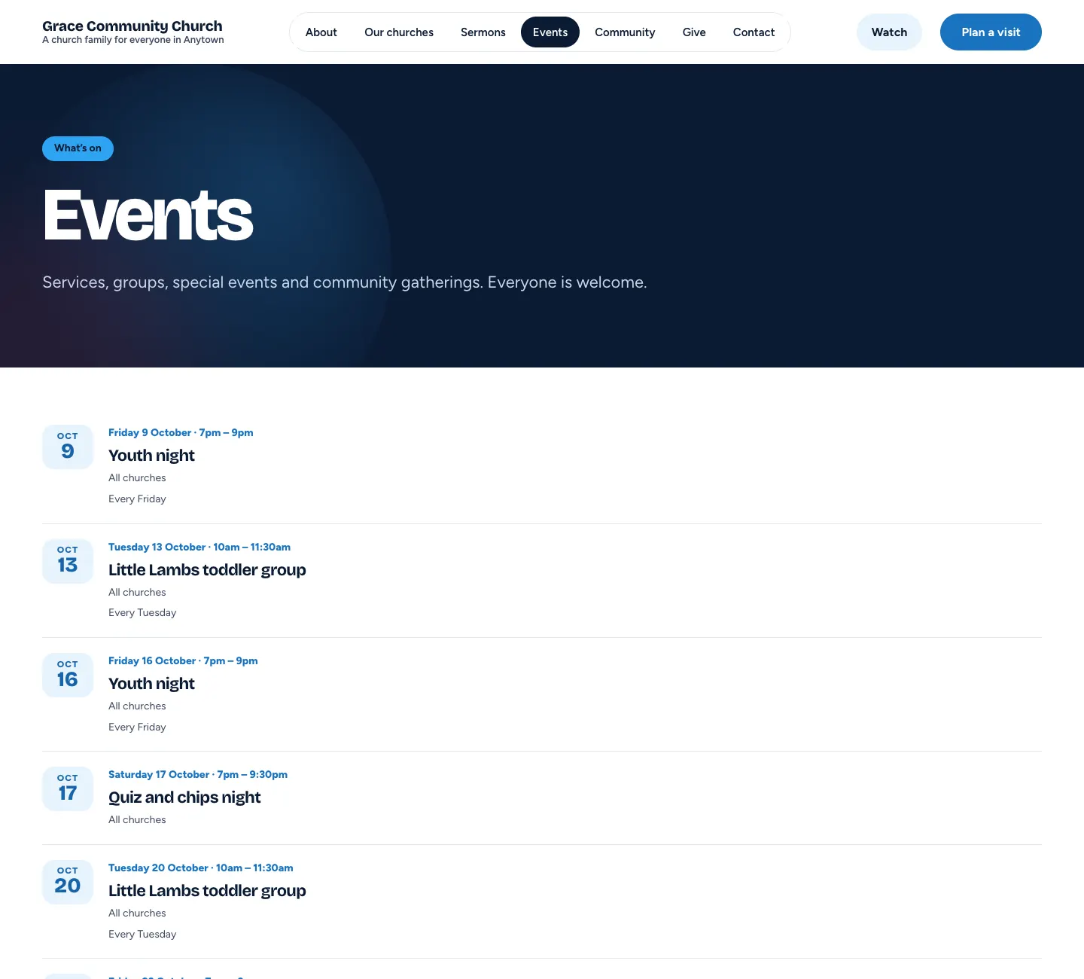This screenshot has height=979, width=1084.
Task: Open the Community nav link
Action: [625, 32]
